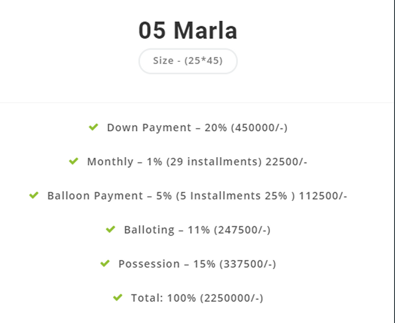This screenshot has height=323, width=395.
Task: Click the Monthly – 1% label
Action: (x=124, y=162)
